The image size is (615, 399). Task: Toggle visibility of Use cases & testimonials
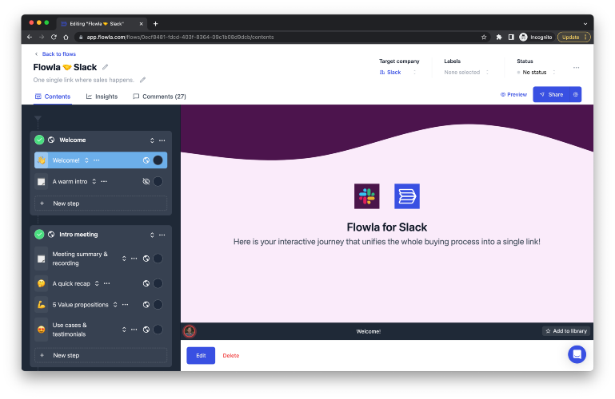[x=146, y=330]
